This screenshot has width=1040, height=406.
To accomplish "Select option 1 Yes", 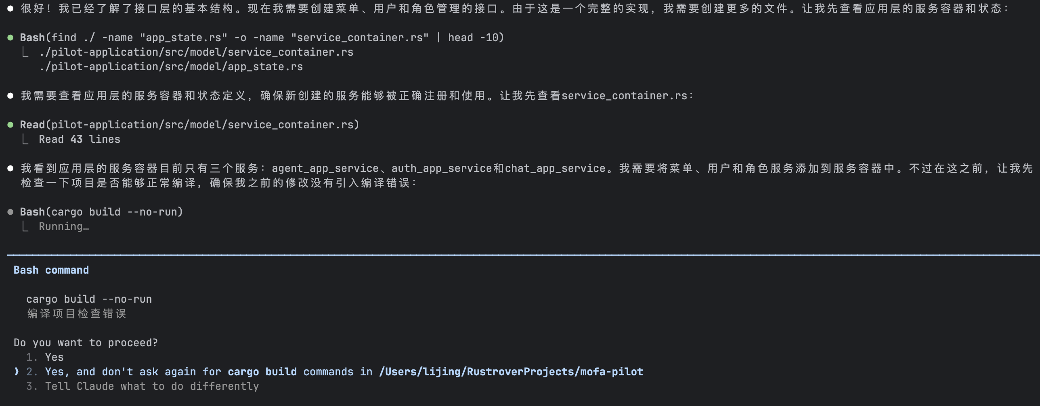I will 54,357.
